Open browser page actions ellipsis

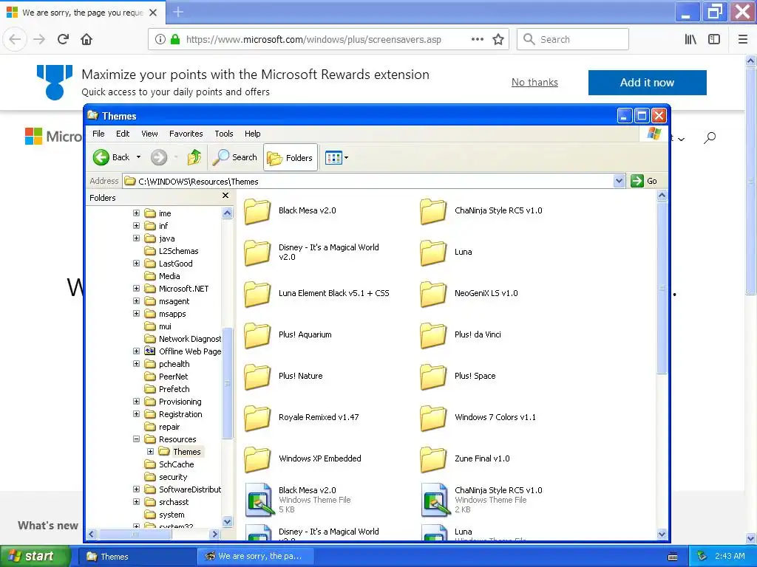(x=478, y=40)
